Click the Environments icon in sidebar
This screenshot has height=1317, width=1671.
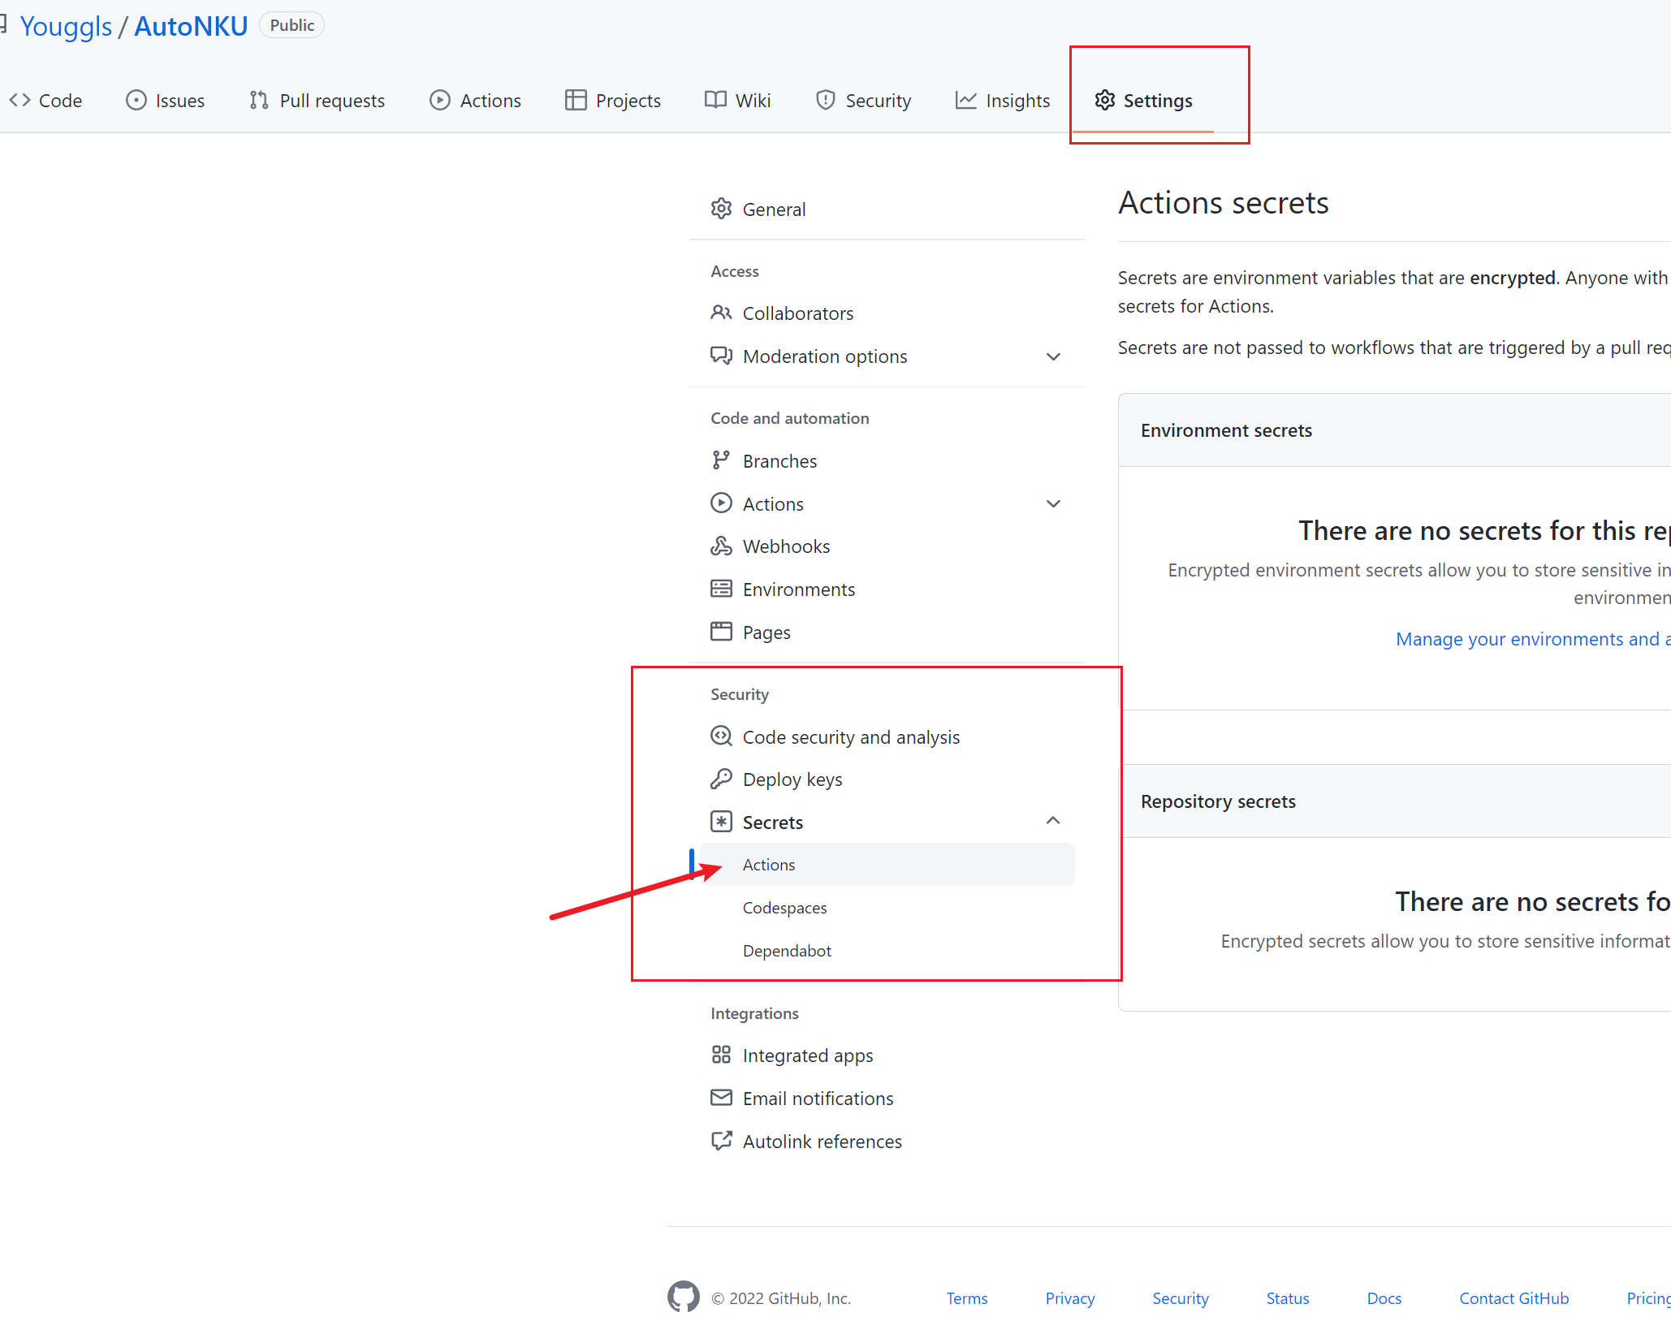tap(722, 589)
